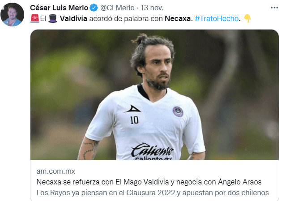Click the number 10 on the jersey
The image size is (281, 201).
(134, 120)
